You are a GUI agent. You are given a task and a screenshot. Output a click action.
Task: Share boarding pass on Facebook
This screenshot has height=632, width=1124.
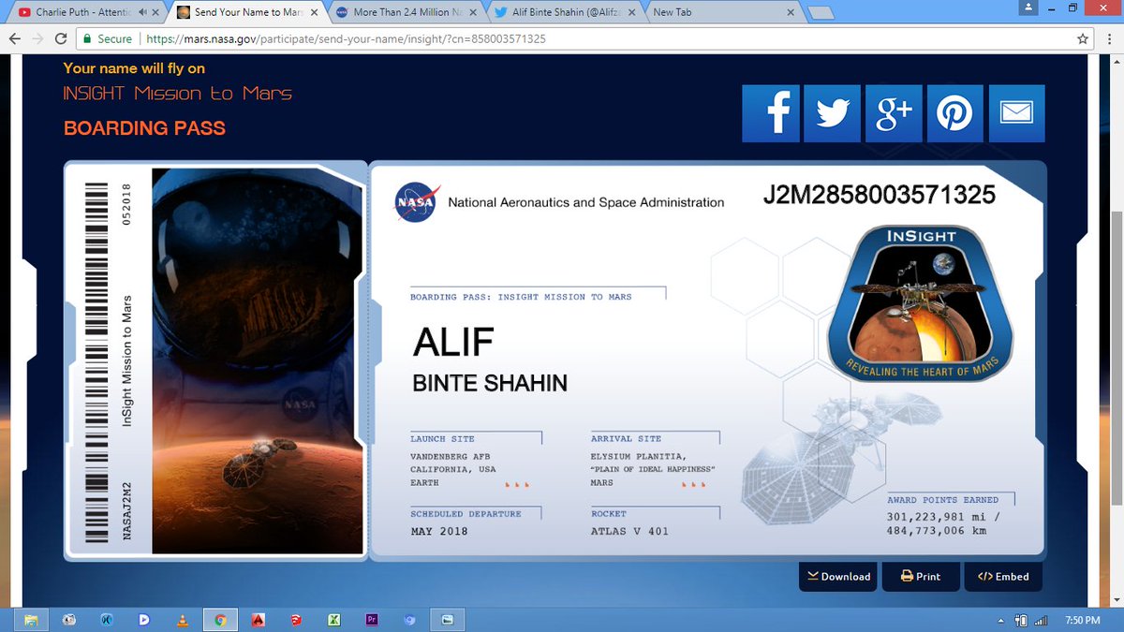pos(771,114)
